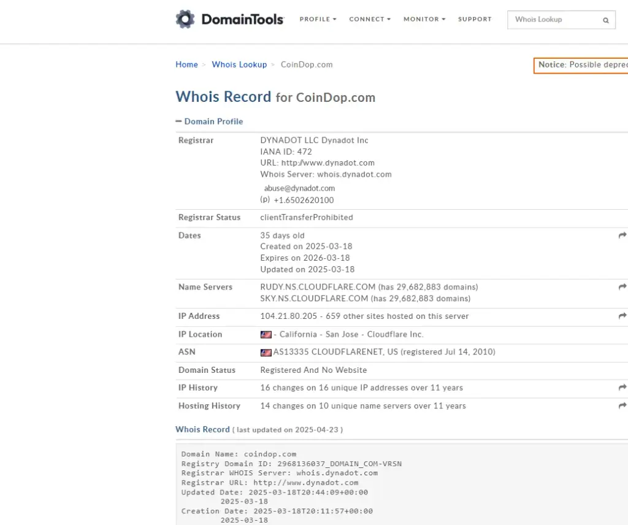Image resolution: width=628 pixels, height=525 pixels.
Task: Click the US flag in IP Location row
Action: [x=266, y=334]
